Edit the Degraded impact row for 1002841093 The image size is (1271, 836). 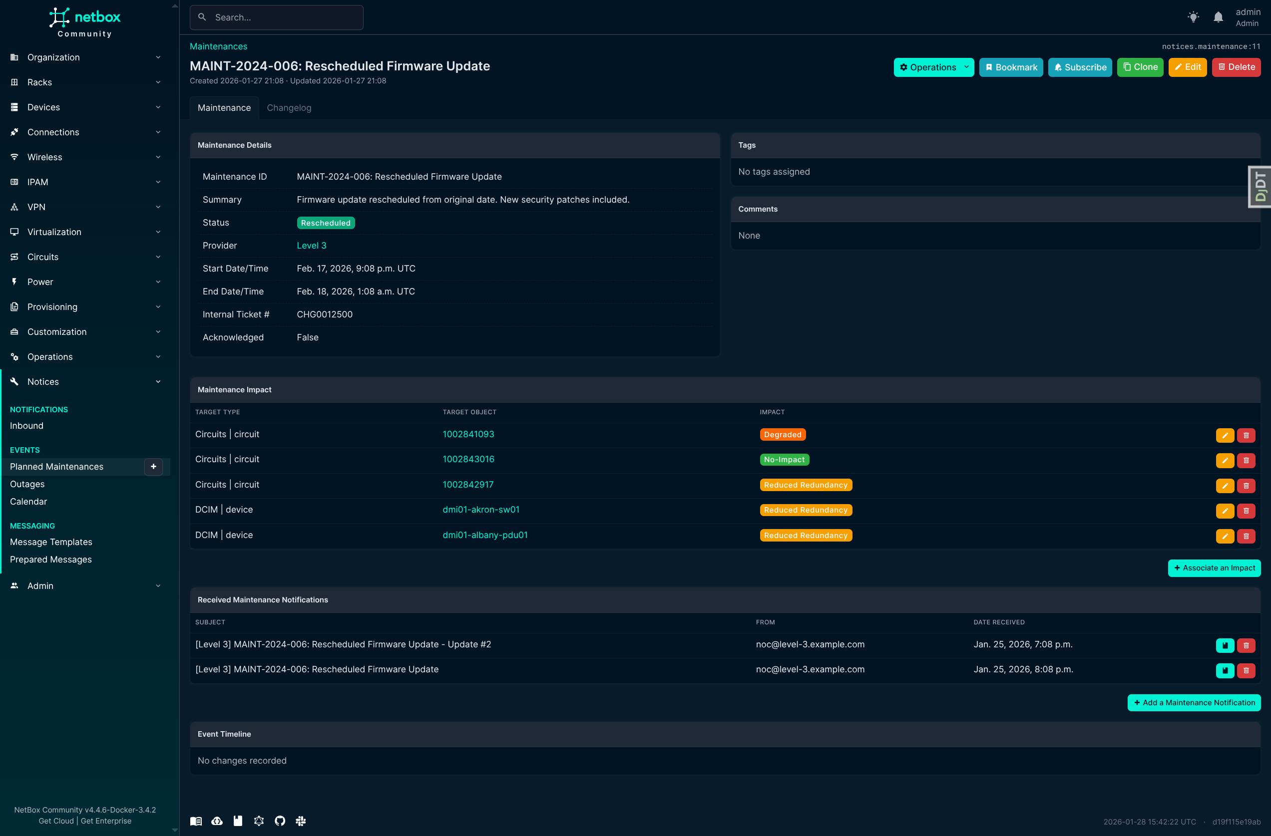coord(1225,435)
